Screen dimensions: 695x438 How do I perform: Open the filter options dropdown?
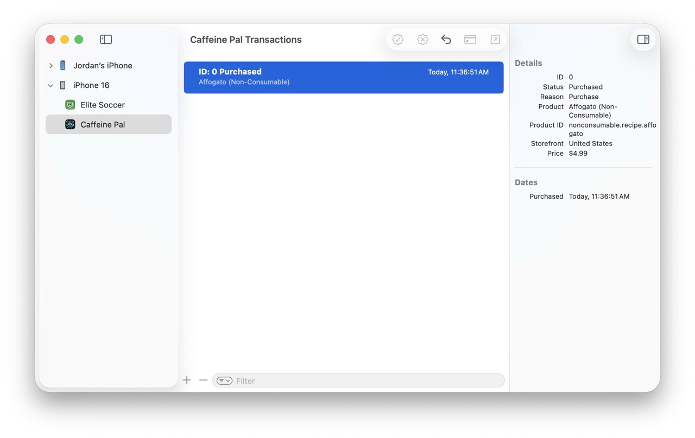tap(224, 381)
